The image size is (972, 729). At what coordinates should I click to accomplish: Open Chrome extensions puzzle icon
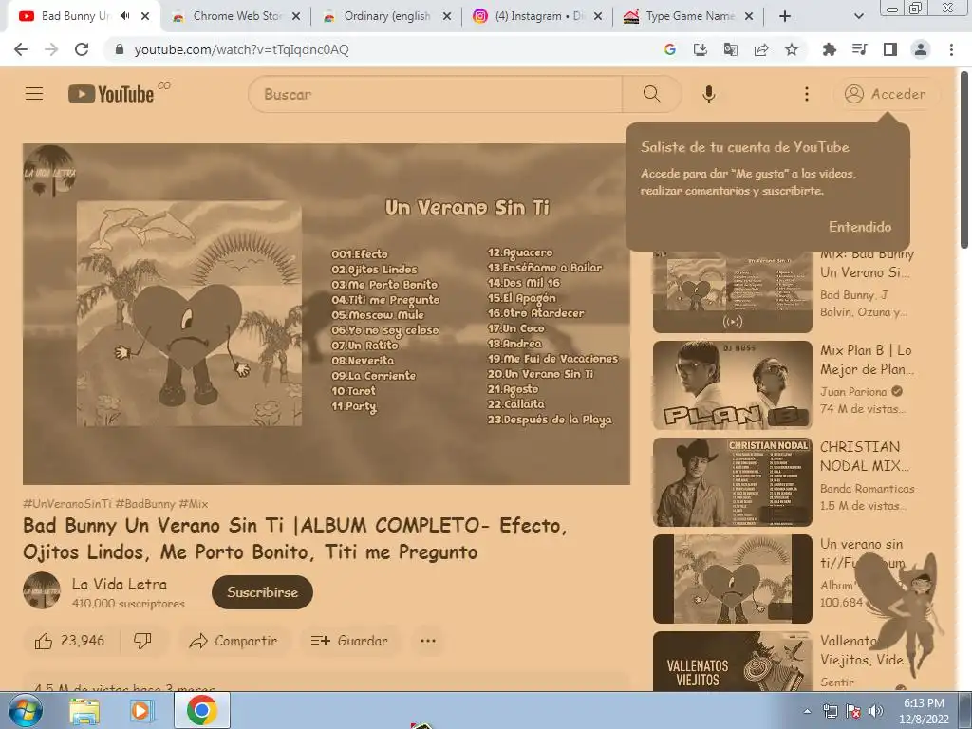[829, 49]
